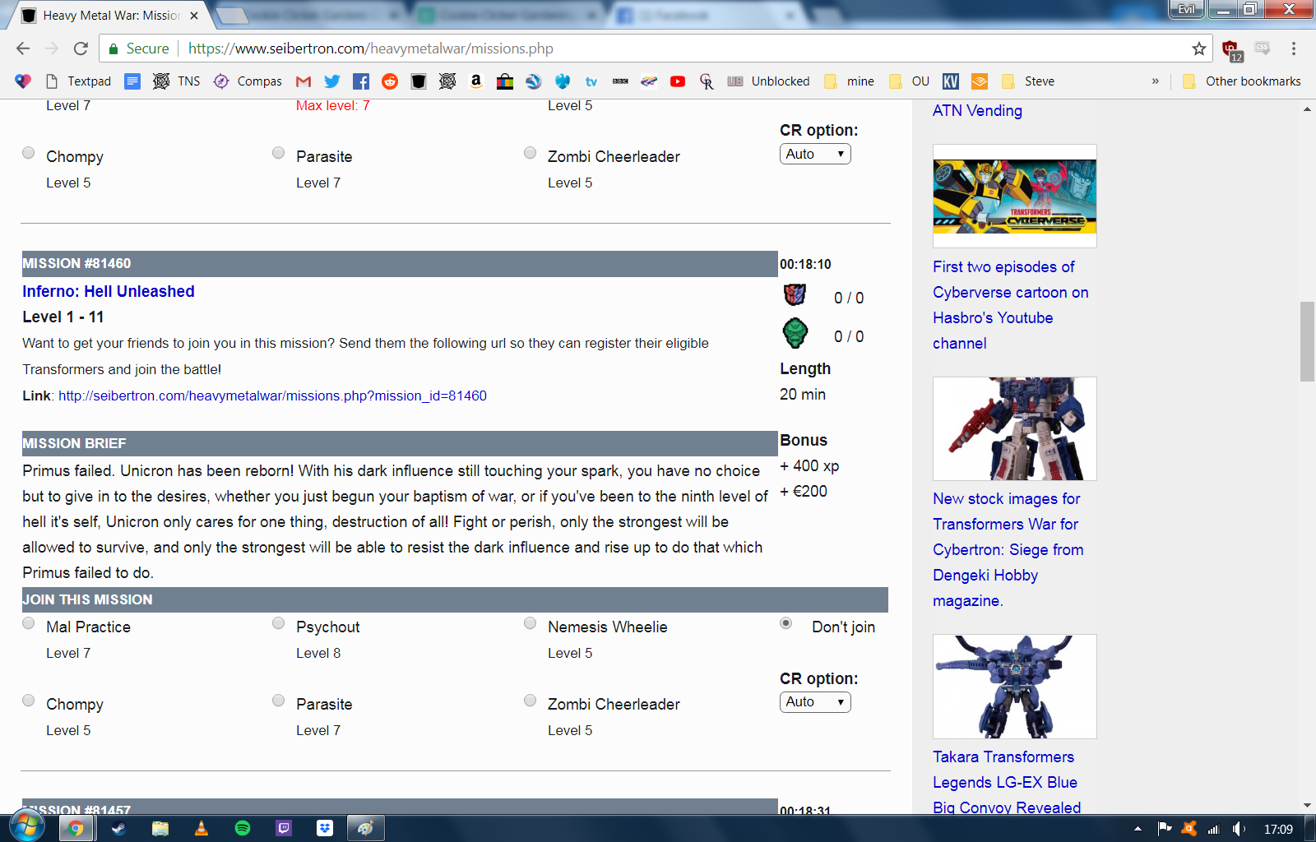This screenshot has height=842, width=1316.
Task: Open the YouTube bookmark icon
Action: (678, 81)
